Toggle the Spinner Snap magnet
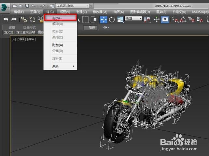The width and height of the screenshot is (209, 156). coord(200,19)
